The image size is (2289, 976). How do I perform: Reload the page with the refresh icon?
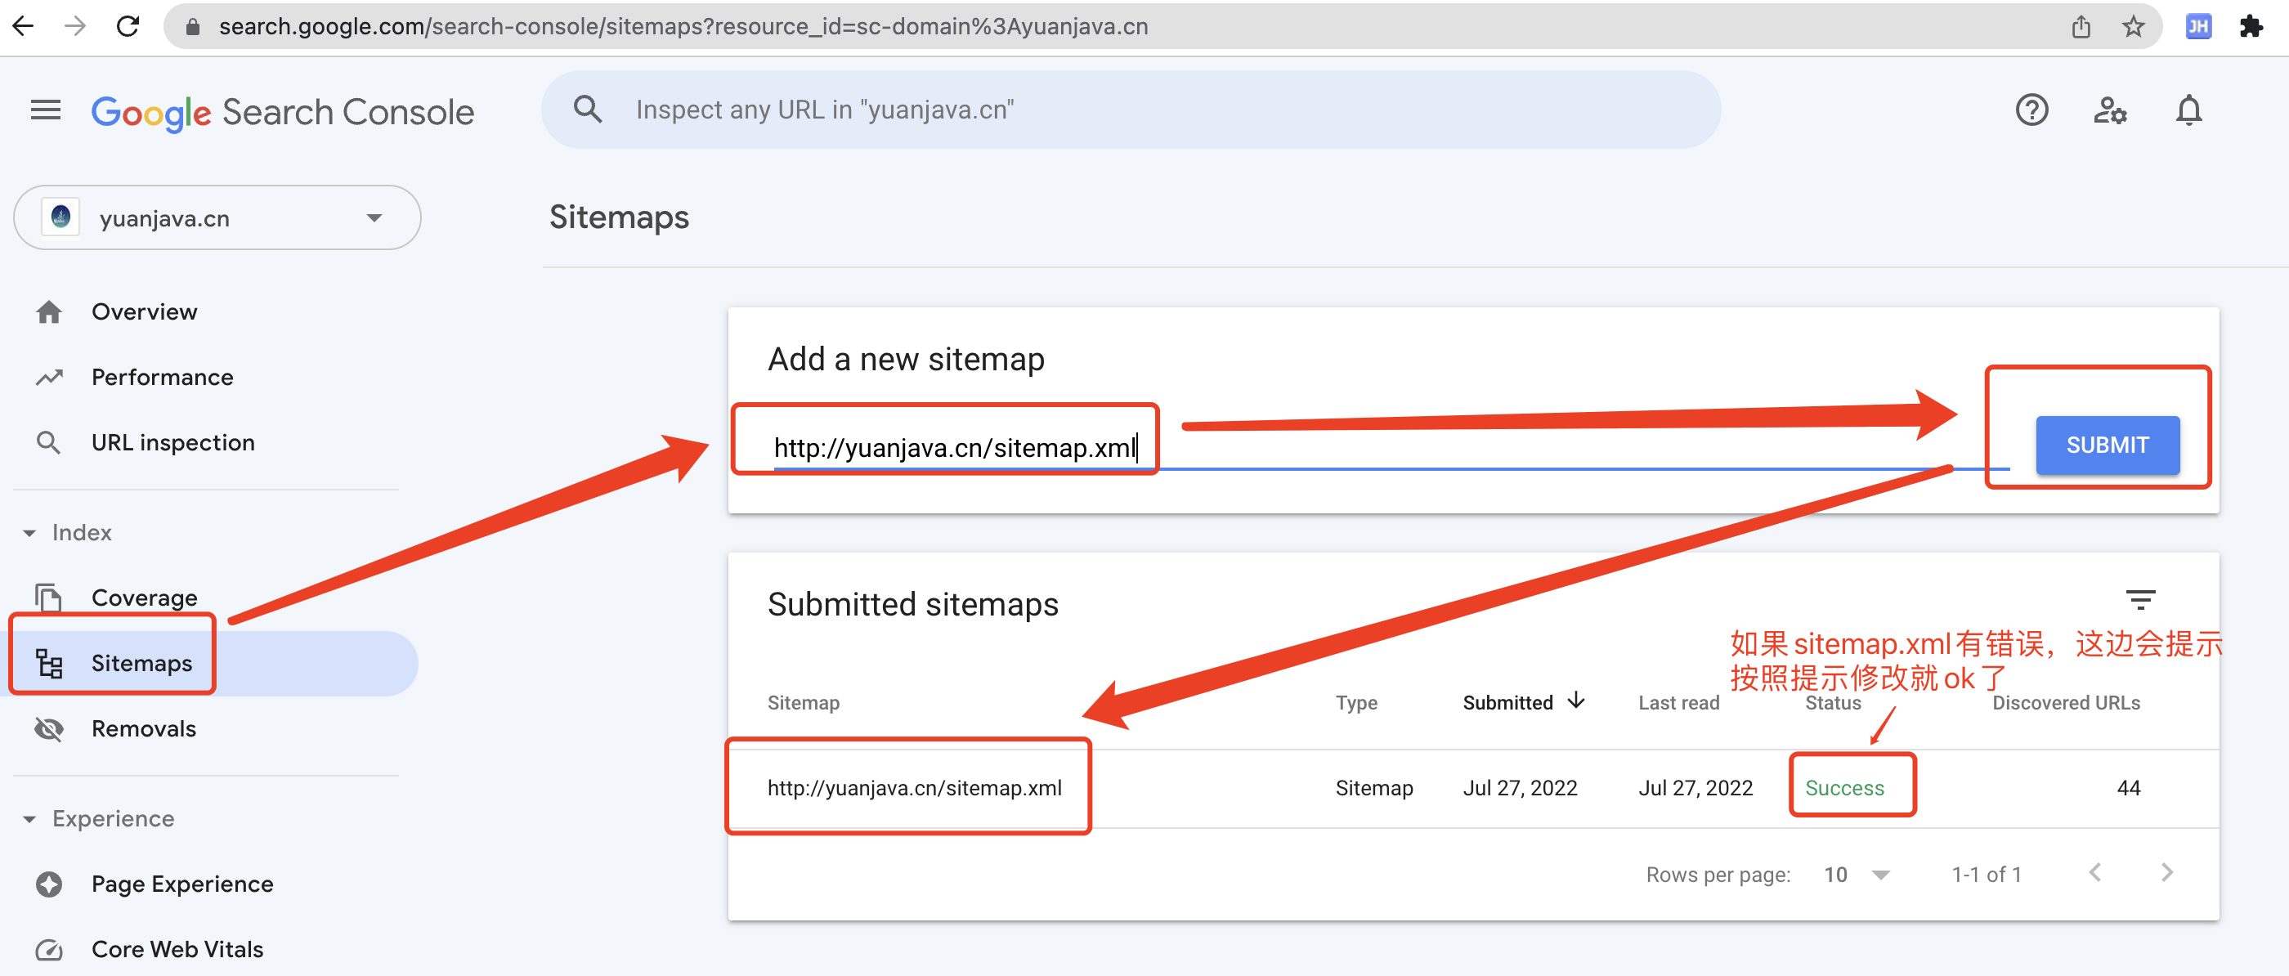128,26
